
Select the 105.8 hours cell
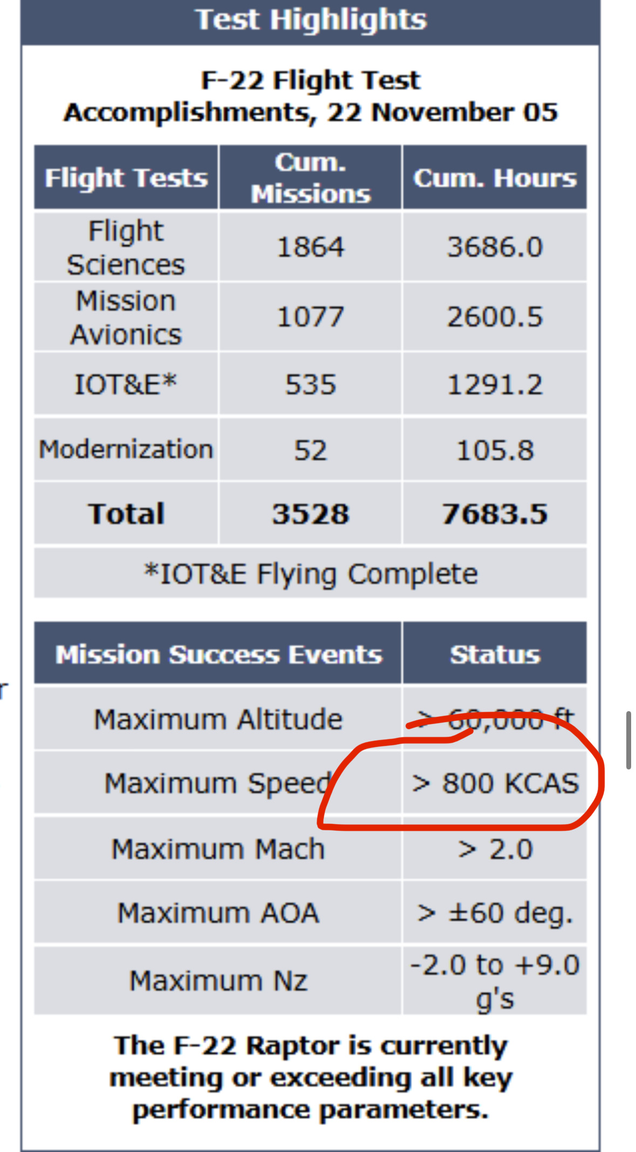click(x=494, y=449)
